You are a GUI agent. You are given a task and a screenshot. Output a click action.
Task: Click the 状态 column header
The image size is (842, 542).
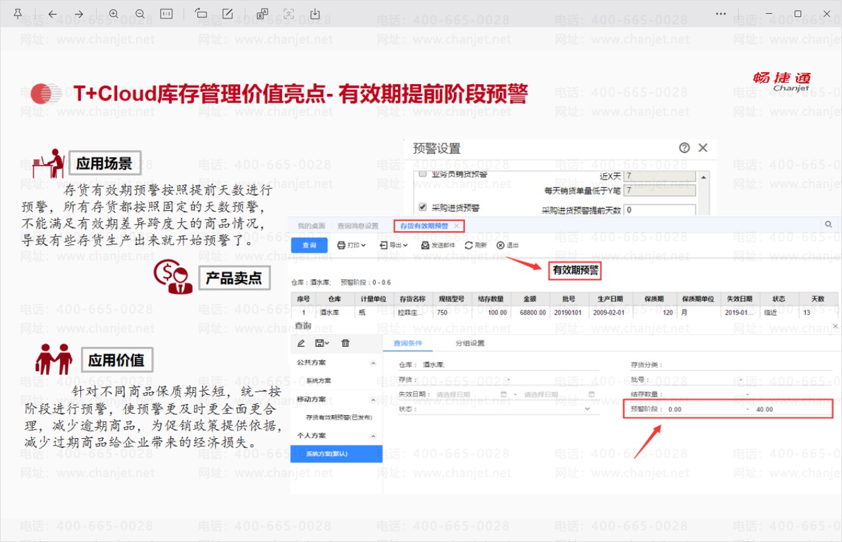pos(779,299)
